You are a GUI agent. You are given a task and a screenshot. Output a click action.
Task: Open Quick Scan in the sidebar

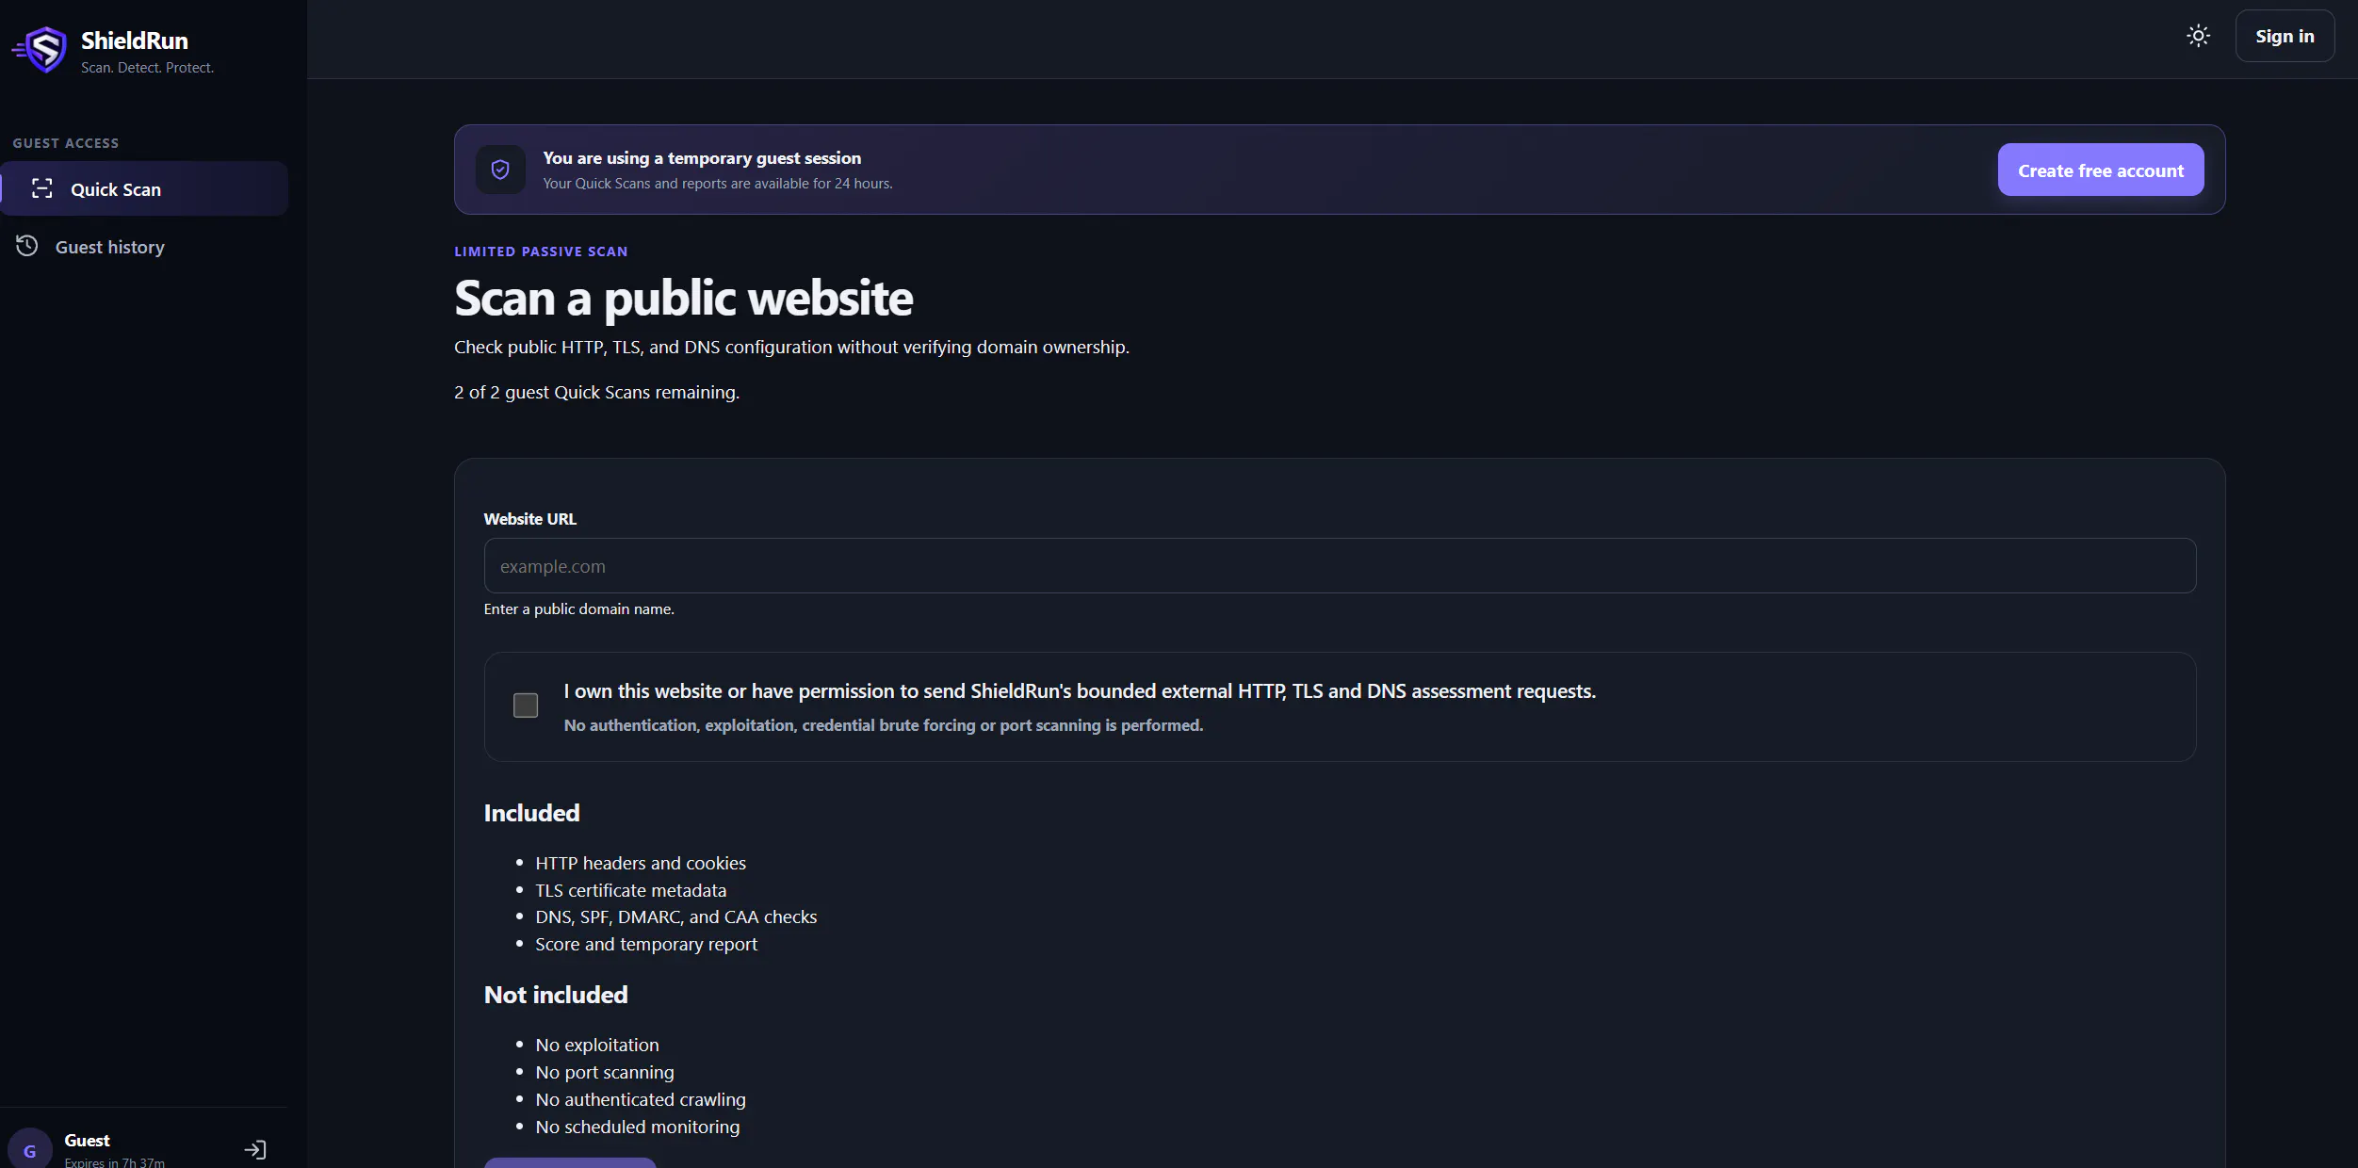(x=144, y=188)
